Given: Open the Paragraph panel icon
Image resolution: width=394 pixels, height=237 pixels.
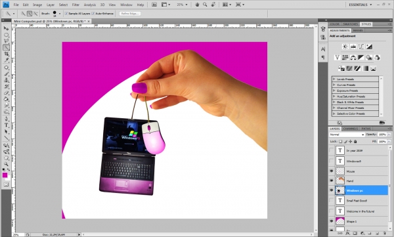Looking at the screenshot, I should (323, 58).
